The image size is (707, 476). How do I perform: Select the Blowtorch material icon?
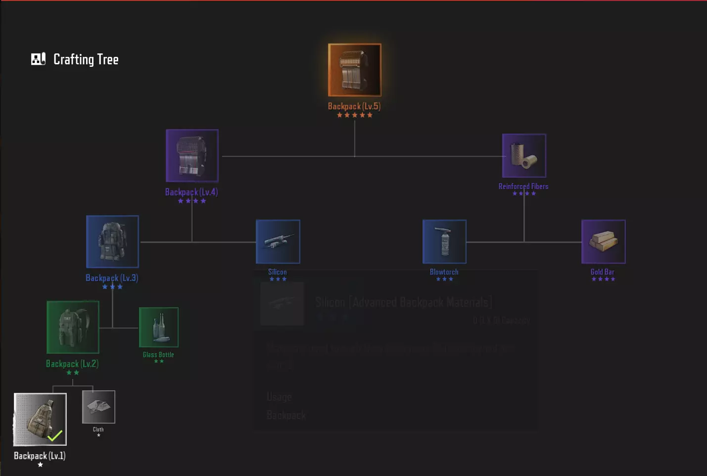(444, 241)
